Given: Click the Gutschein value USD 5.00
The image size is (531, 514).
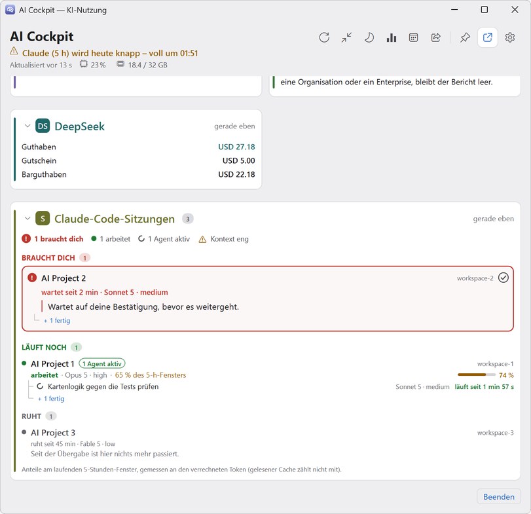Looking at the screenshot, I should [x=239, y=160].
